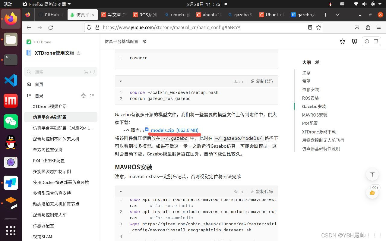The height and width of the screenshot is (241, 386).
Task: Click the site security shield icon
Action: (89, 27)
